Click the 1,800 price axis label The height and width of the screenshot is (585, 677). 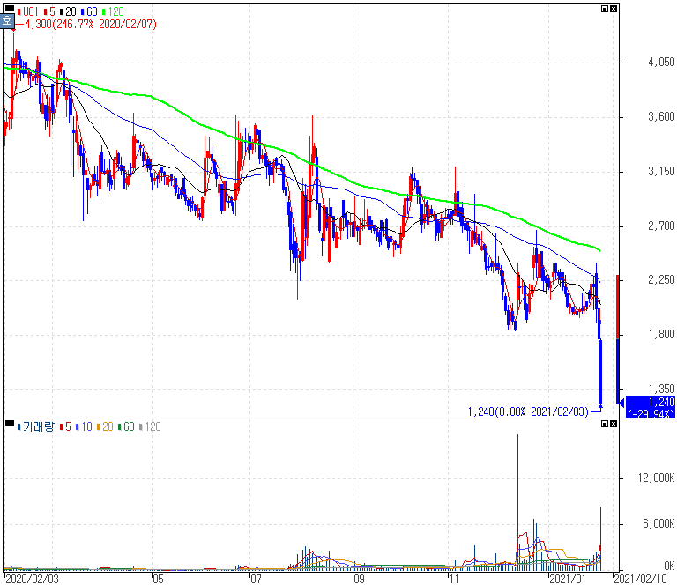point(661,334)
